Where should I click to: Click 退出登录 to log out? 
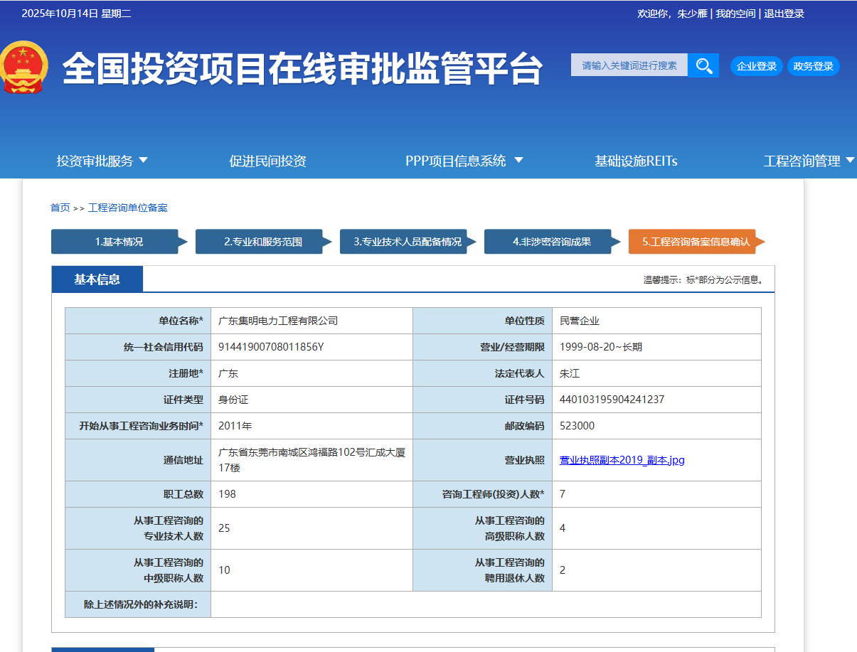785,13
